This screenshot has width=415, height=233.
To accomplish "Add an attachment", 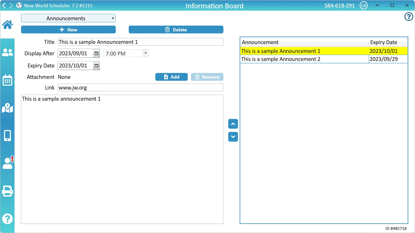I will tap(171, 77).
